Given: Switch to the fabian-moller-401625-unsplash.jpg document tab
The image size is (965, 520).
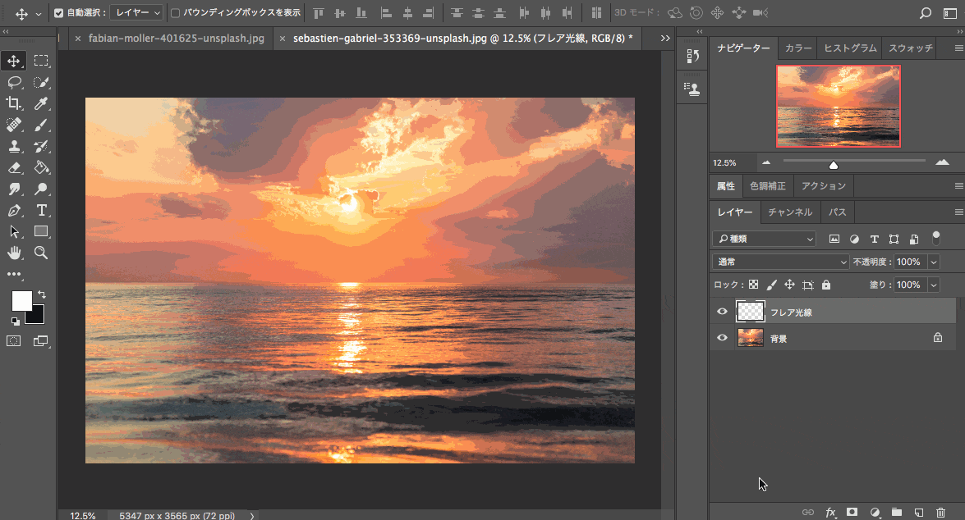Looking at the screenshot, I should click(176, 38).
